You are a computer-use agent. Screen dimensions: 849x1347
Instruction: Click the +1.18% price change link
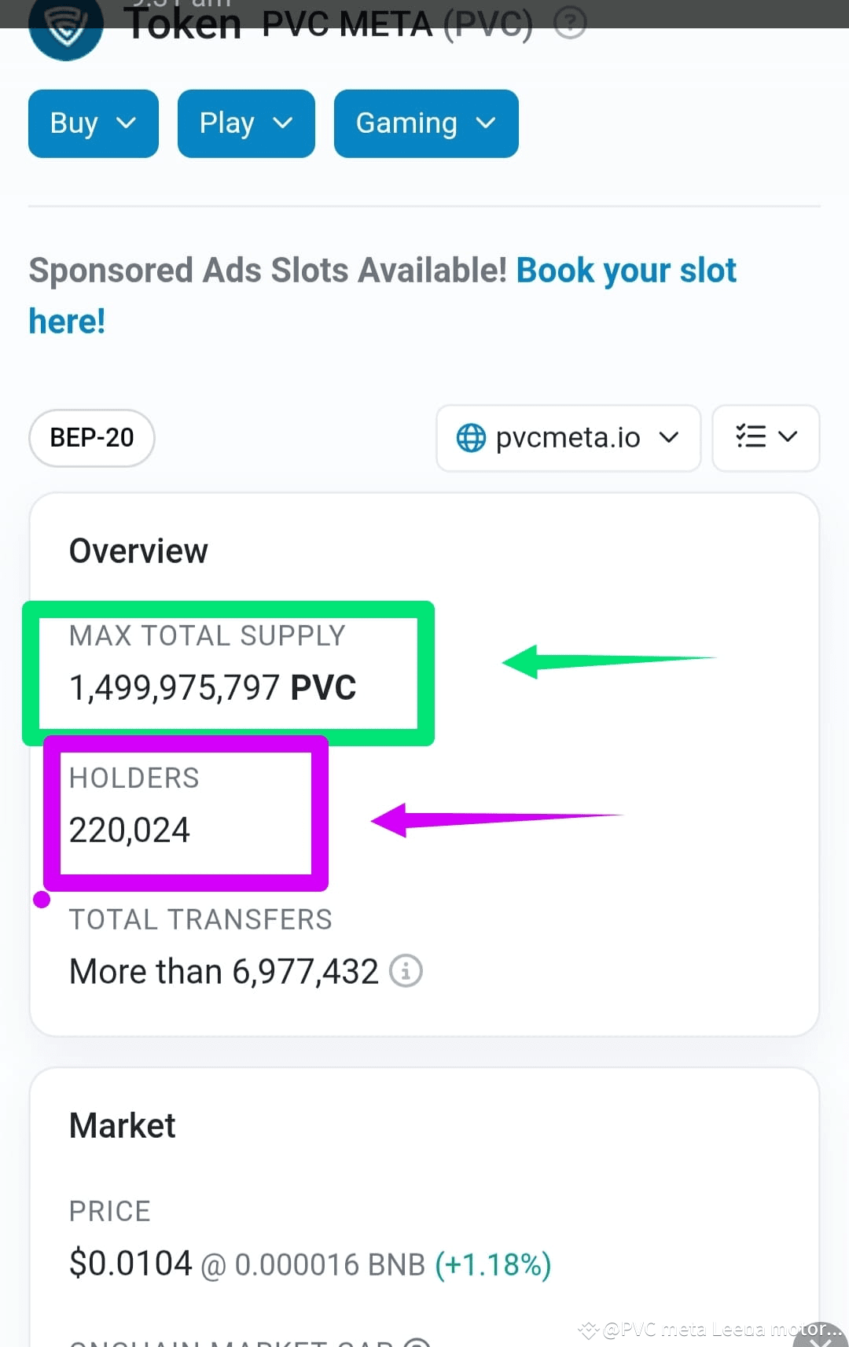tap(491, 1264)
